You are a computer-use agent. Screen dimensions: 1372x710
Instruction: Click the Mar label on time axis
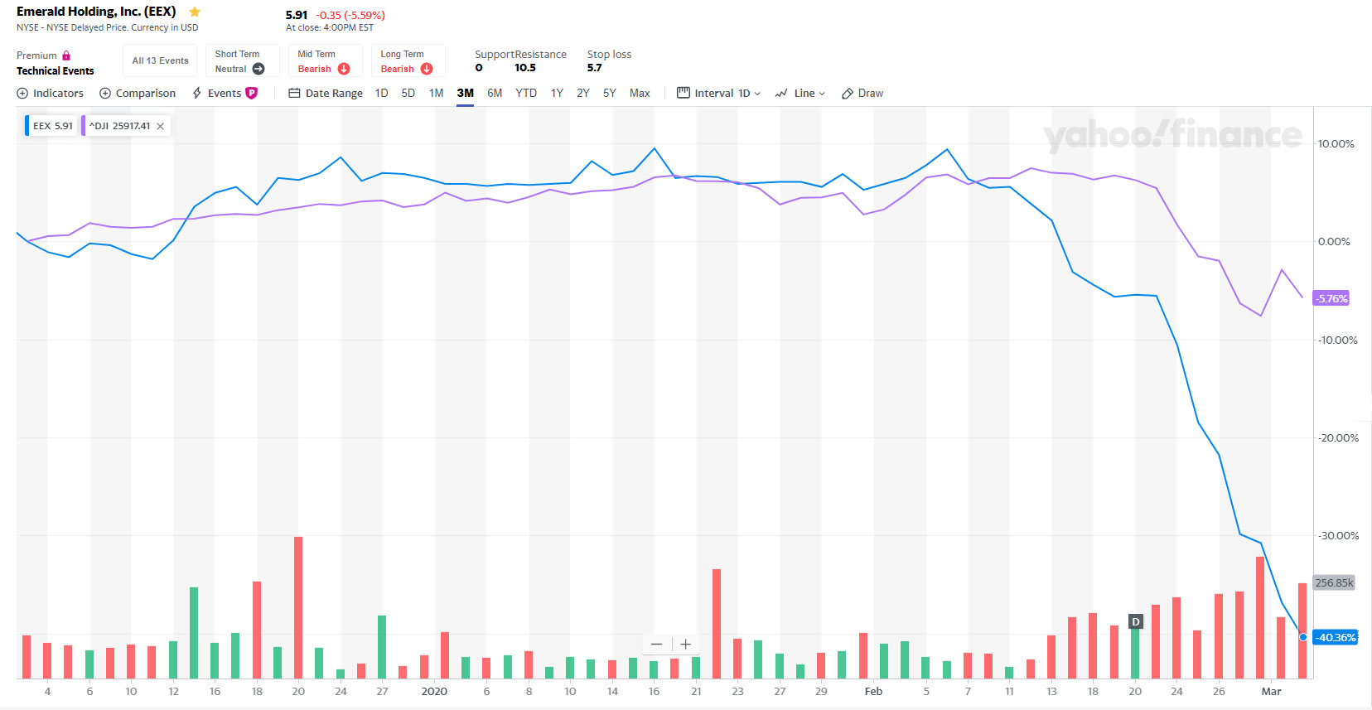click(x=1271, y=692)
